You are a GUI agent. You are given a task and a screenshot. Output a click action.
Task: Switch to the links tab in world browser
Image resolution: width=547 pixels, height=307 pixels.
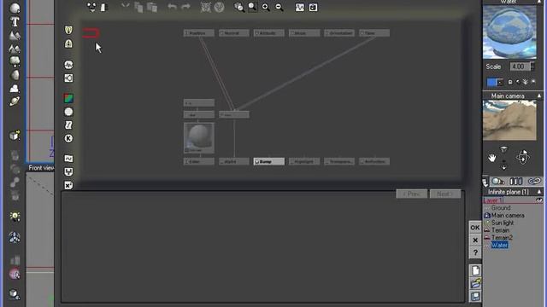(x=534, y=182)
